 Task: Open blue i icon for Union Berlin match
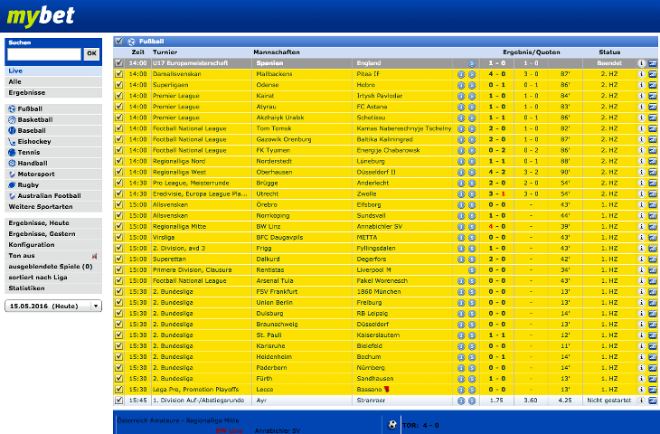pos(461,303)
